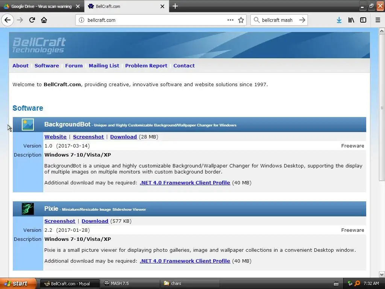
Task: Click the Software section heading
Action: (x=28, y=108)
